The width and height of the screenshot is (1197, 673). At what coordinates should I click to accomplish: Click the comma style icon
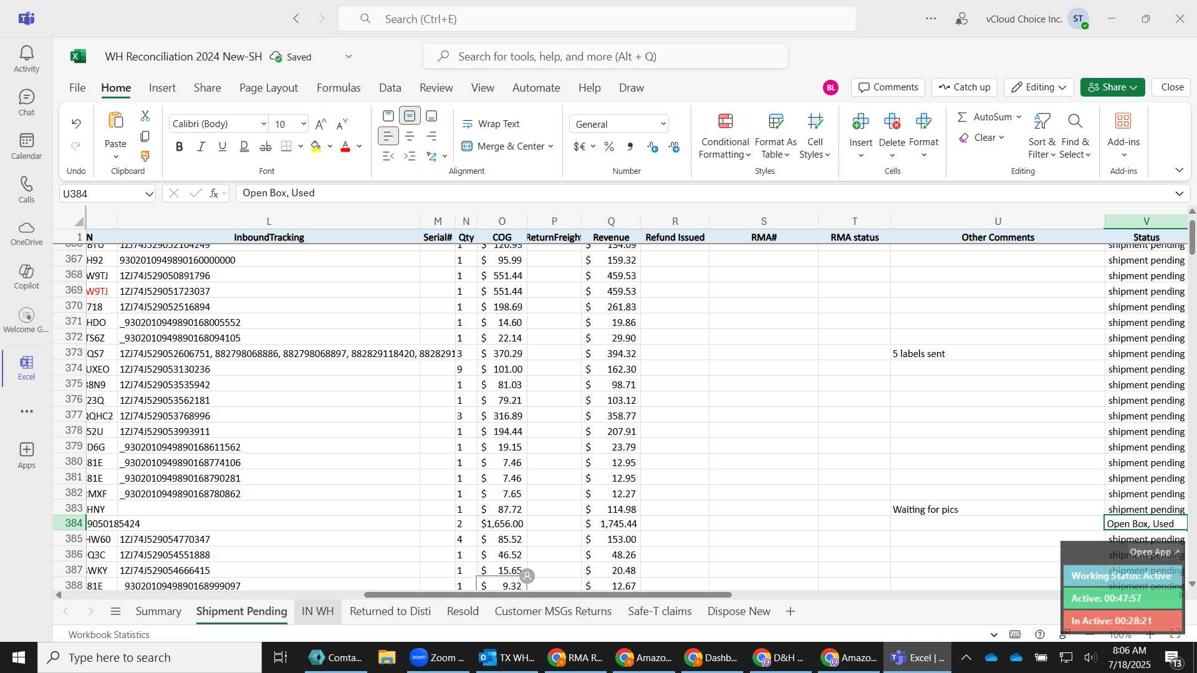pos(630,146)
